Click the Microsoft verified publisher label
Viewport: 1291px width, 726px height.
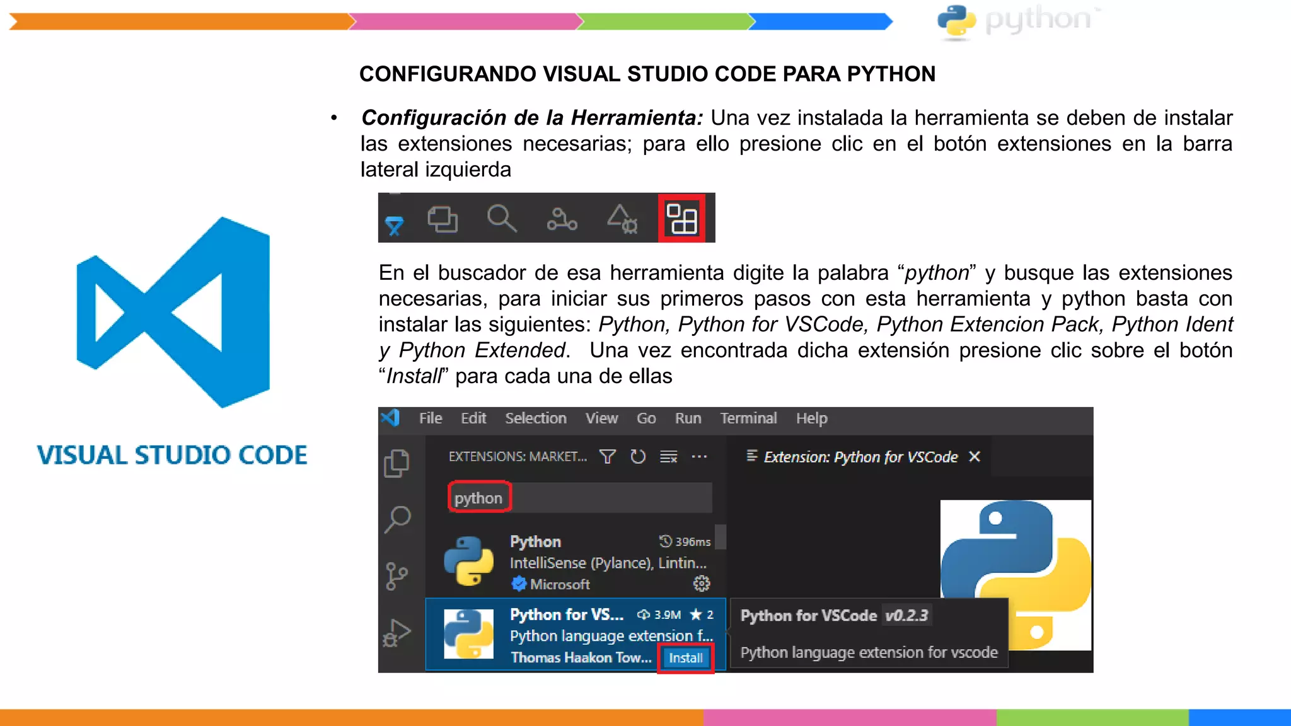pos(551,584)
